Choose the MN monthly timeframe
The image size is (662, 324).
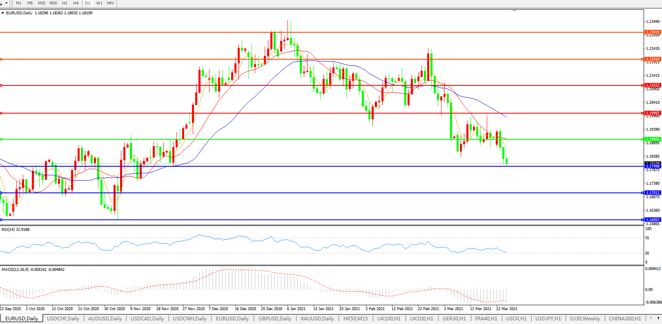pyautogui.click(x=110, y=3)
